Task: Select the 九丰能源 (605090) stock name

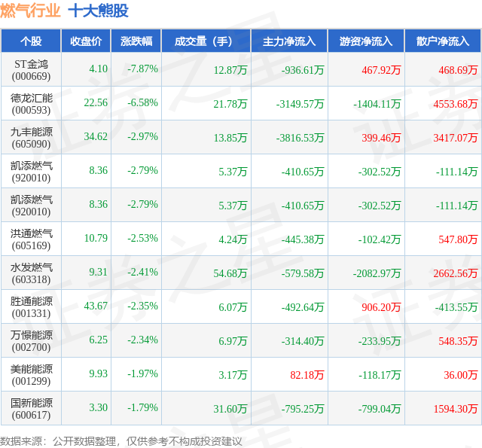Action: (31, 138)
